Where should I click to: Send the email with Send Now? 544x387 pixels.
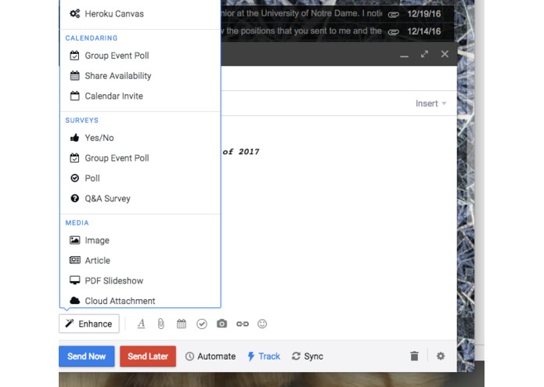(86, 356)
